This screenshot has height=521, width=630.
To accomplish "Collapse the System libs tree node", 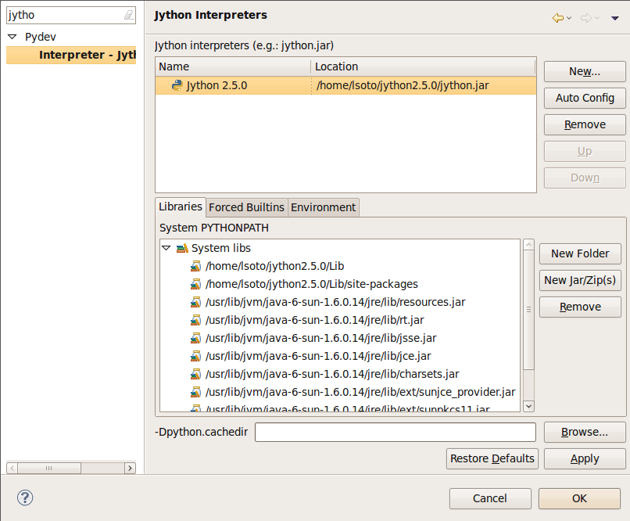I will [166, 248].
